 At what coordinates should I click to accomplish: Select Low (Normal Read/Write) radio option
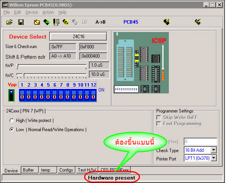pyautogui.click(x=12, y=130)
